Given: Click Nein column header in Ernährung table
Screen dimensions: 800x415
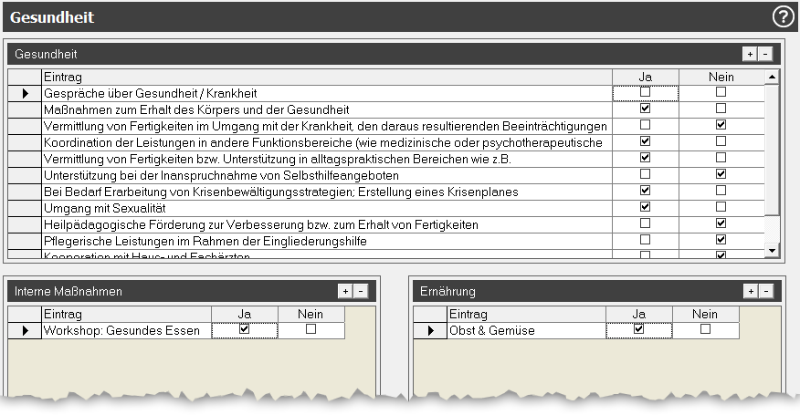Looking at the screenshot, I should click(705, 314).
